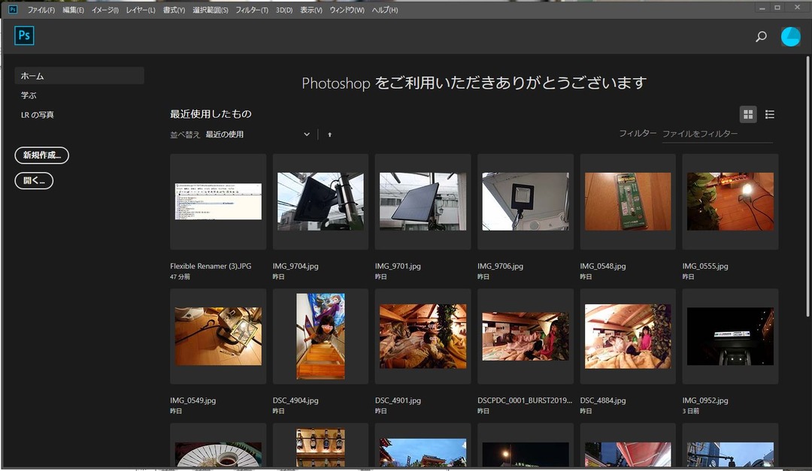Select ホーム in the sidebar
Viewport: 812px width, 471px height.
coord(79,76)
